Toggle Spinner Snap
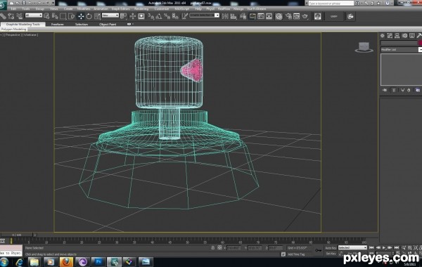 [x=175, y=16]
